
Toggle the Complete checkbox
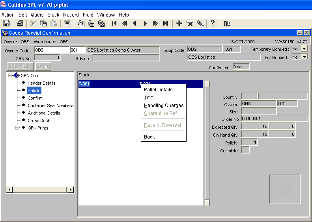pyautogui.click(x=245, y=150)
